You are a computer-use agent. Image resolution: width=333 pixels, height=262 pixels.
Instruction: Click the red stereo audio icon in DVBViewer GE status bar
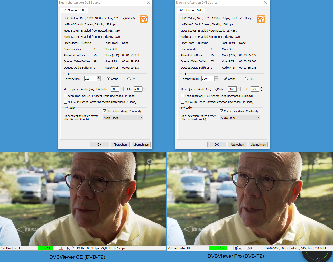(61, 248)
